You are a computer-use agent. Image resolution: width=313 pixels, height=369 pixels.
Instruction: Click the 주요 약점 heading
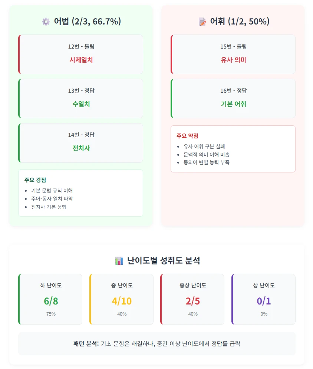(x=187, y=136)
